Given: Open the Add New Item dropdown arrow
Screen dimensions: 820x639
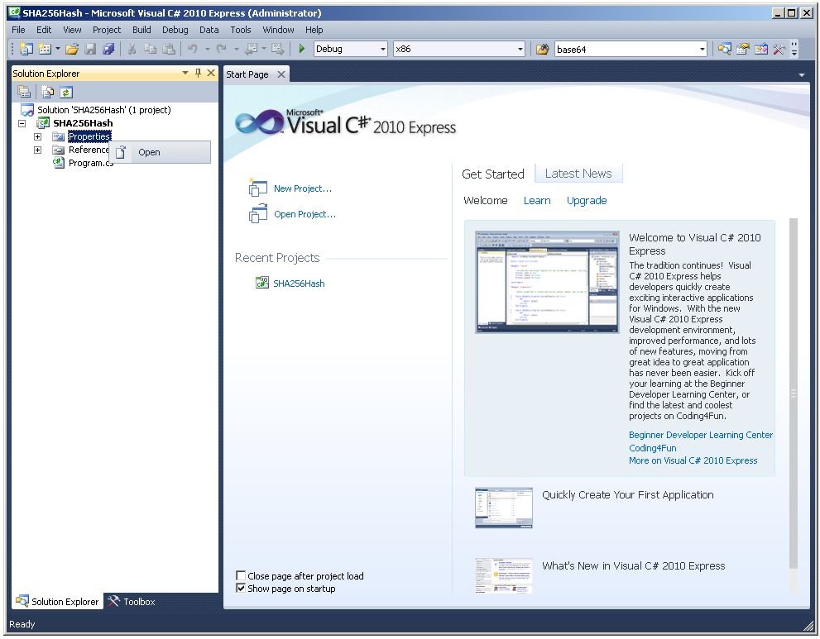Looking at the screenshot, I should [x=58, y=49].
